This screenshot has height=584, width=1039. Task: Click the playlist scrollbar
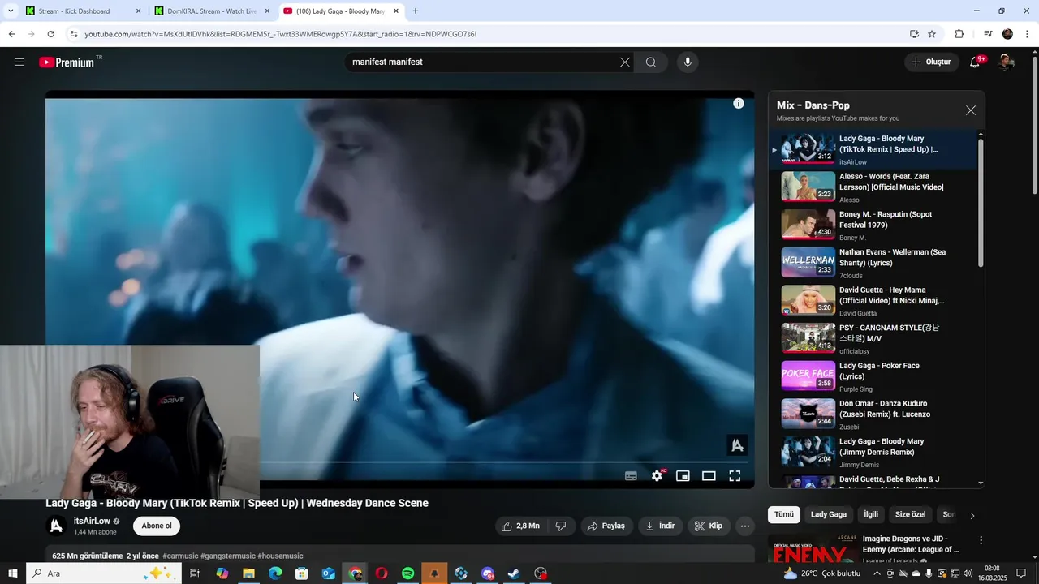[x=981, y=203]
